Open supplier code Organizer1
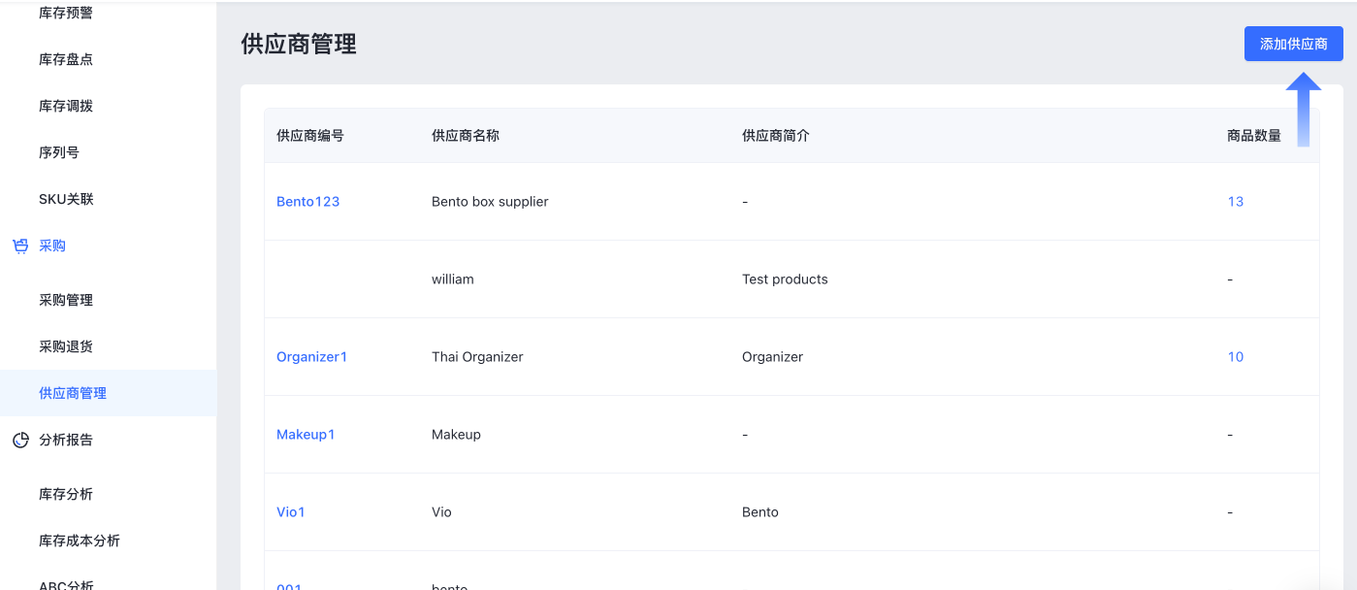The image size is (1357, 590). [x=311, y=357]
